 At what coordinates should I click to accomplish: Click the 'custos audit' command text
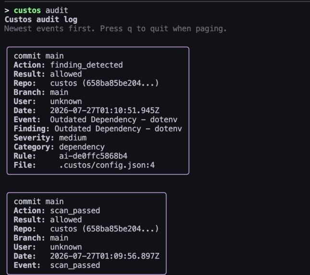point(41,10)
